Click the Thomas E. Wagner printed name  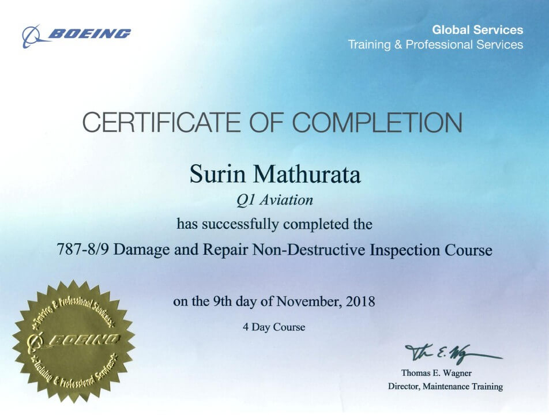438,372
